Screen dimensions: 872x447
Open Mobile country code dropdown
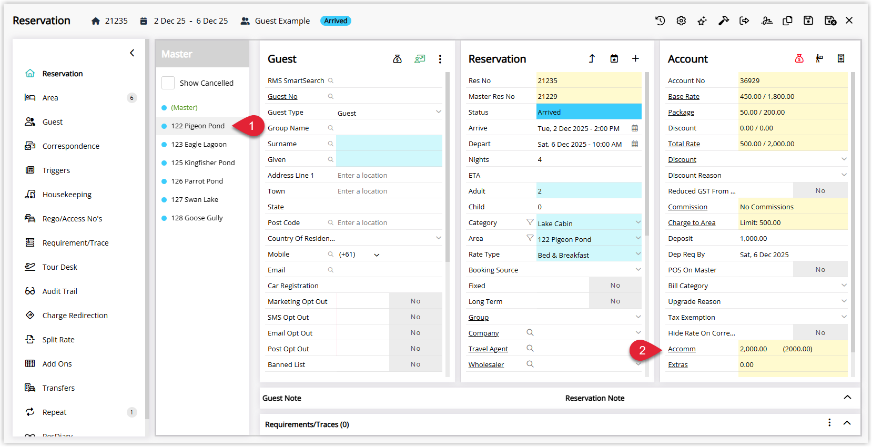click(x=377, y=255)
